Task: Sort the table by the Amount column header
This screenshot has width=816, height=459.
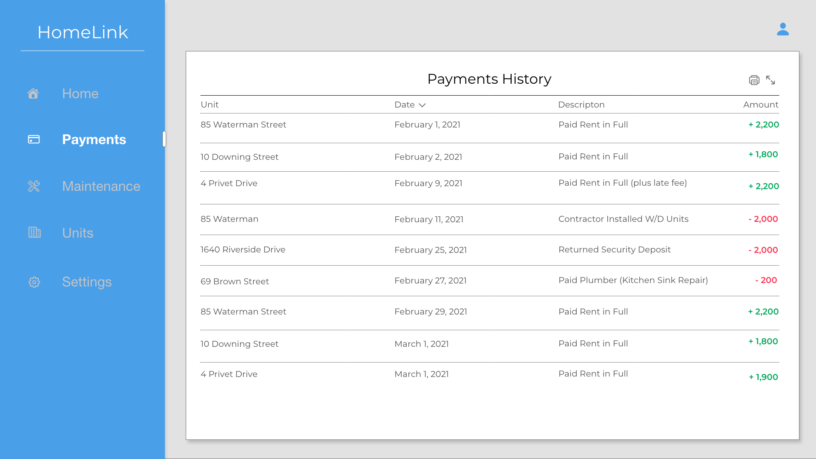Action: coord(760,105)
